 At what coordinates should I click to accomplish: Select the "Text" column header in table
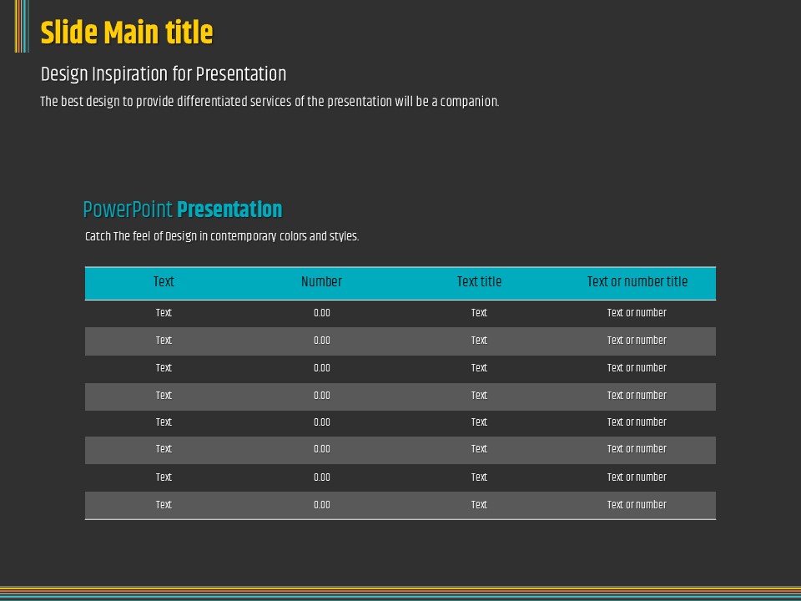click(x=164, y=282)
